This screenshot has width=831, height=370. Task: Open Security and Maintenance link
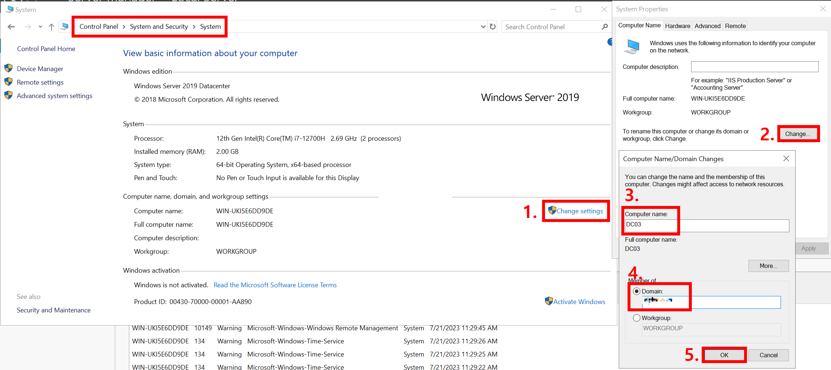tap(54, 310)
